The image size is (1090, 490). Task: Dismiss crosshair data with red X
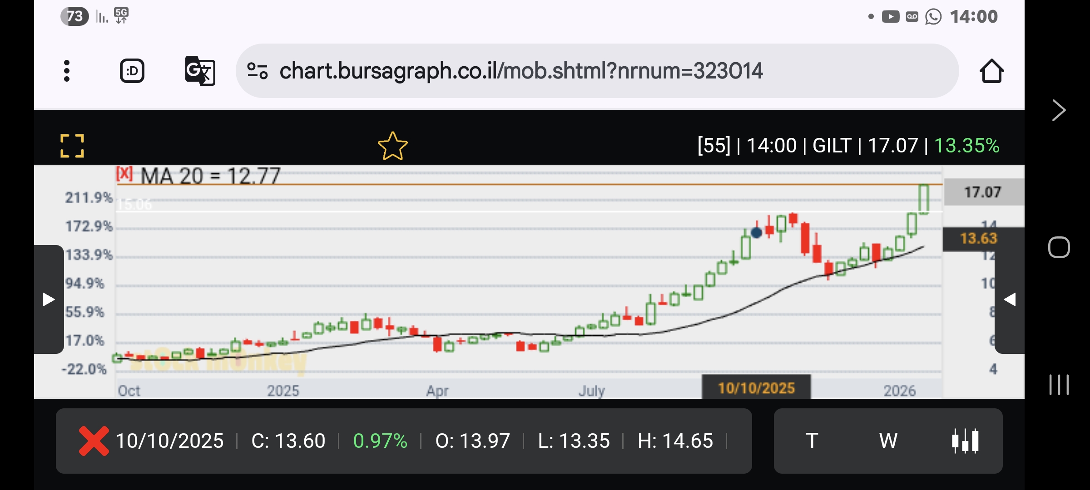[94, 441]
